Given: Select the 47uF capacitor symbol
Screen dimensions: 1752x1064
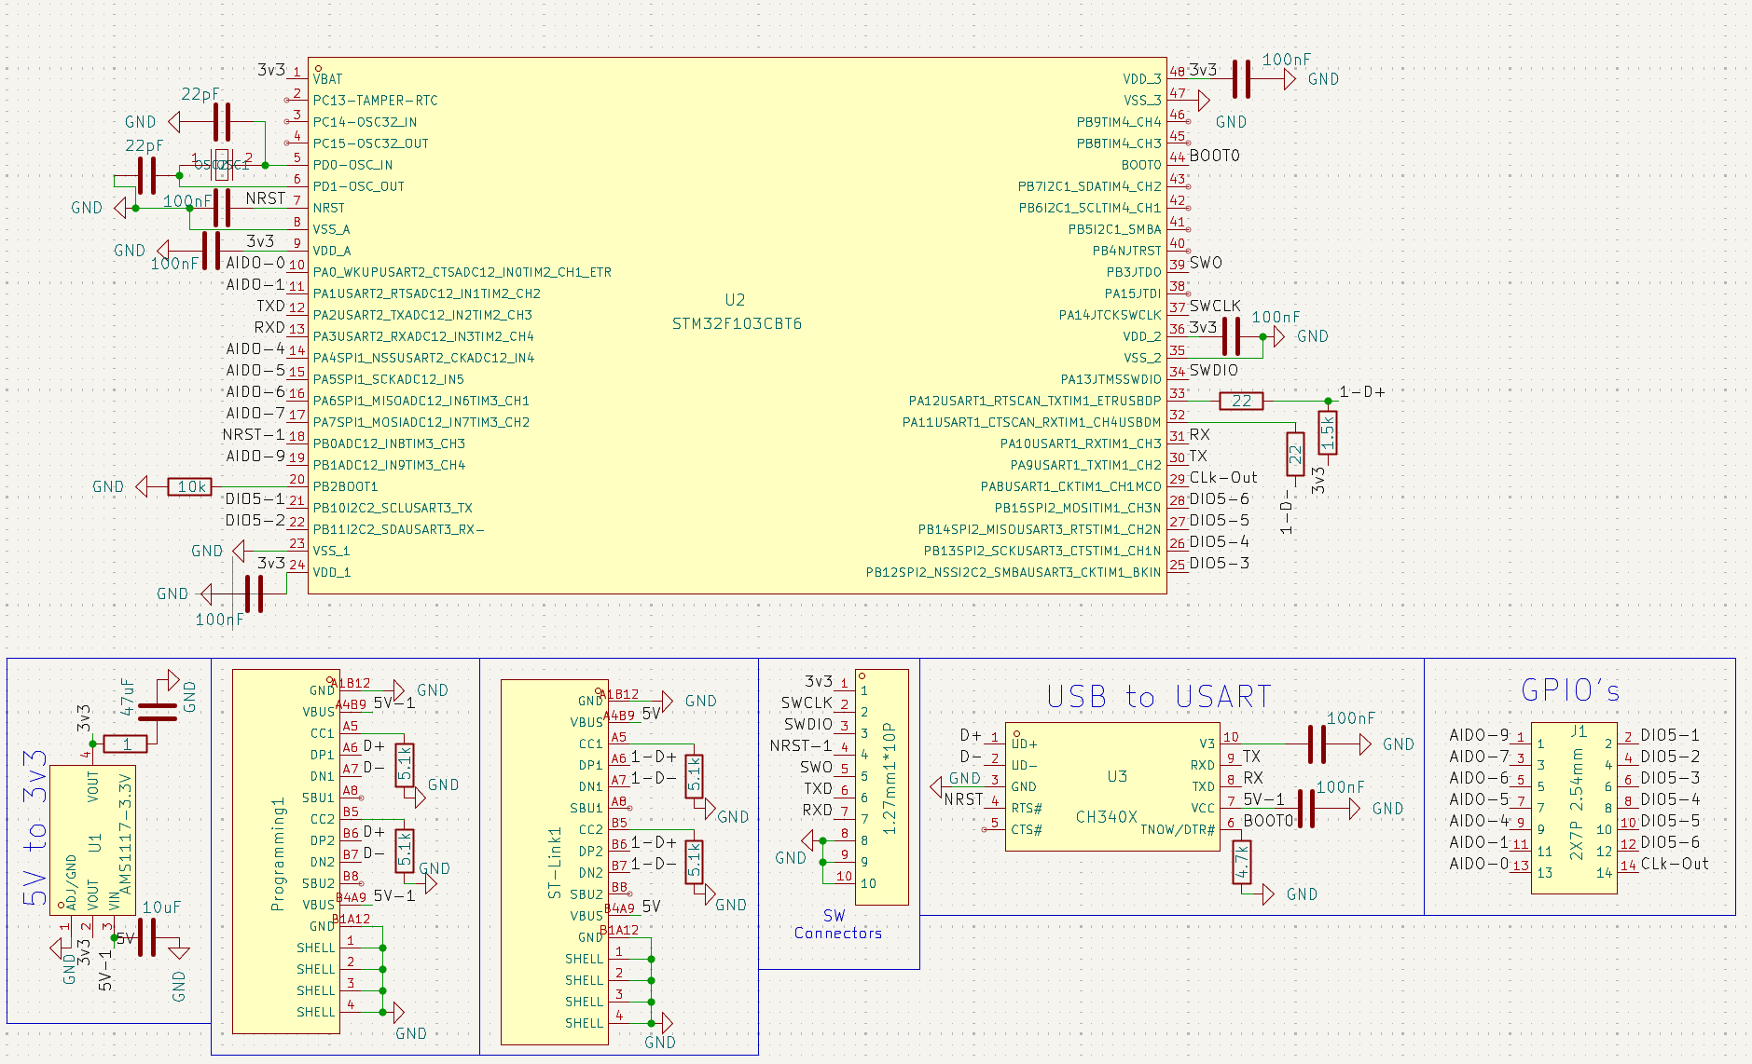Looking at the screenshot, I should coord(157,712).
